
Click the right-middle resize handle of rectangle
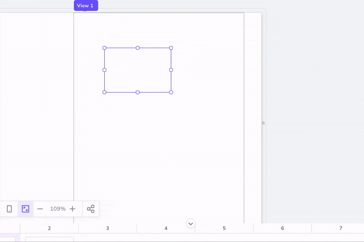pyautogui.click(x=171, y=70)
